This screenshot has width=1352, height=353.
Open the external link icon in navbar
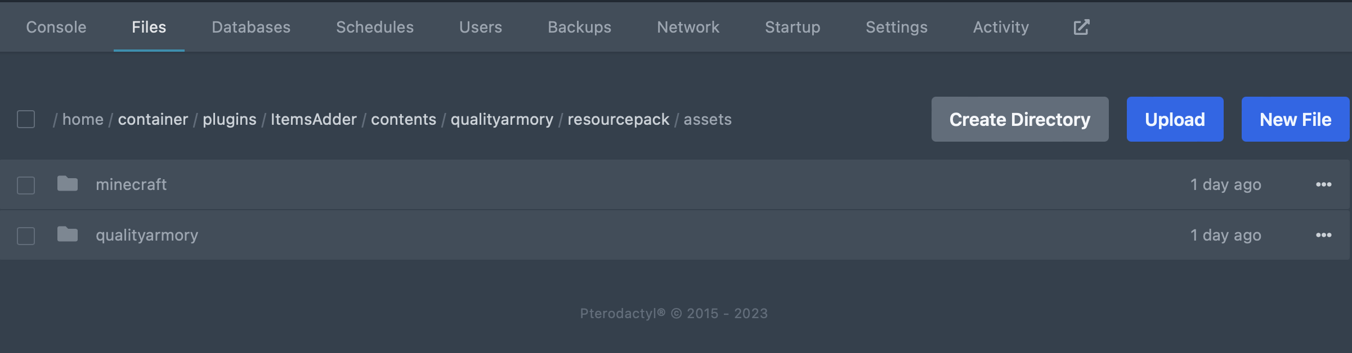pos(1080,26)
